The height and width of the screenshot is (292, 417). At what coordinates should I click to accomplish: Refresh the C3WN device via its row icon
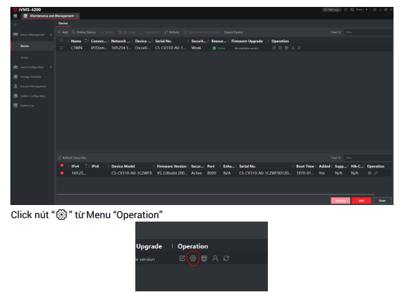tap(299, 48)
